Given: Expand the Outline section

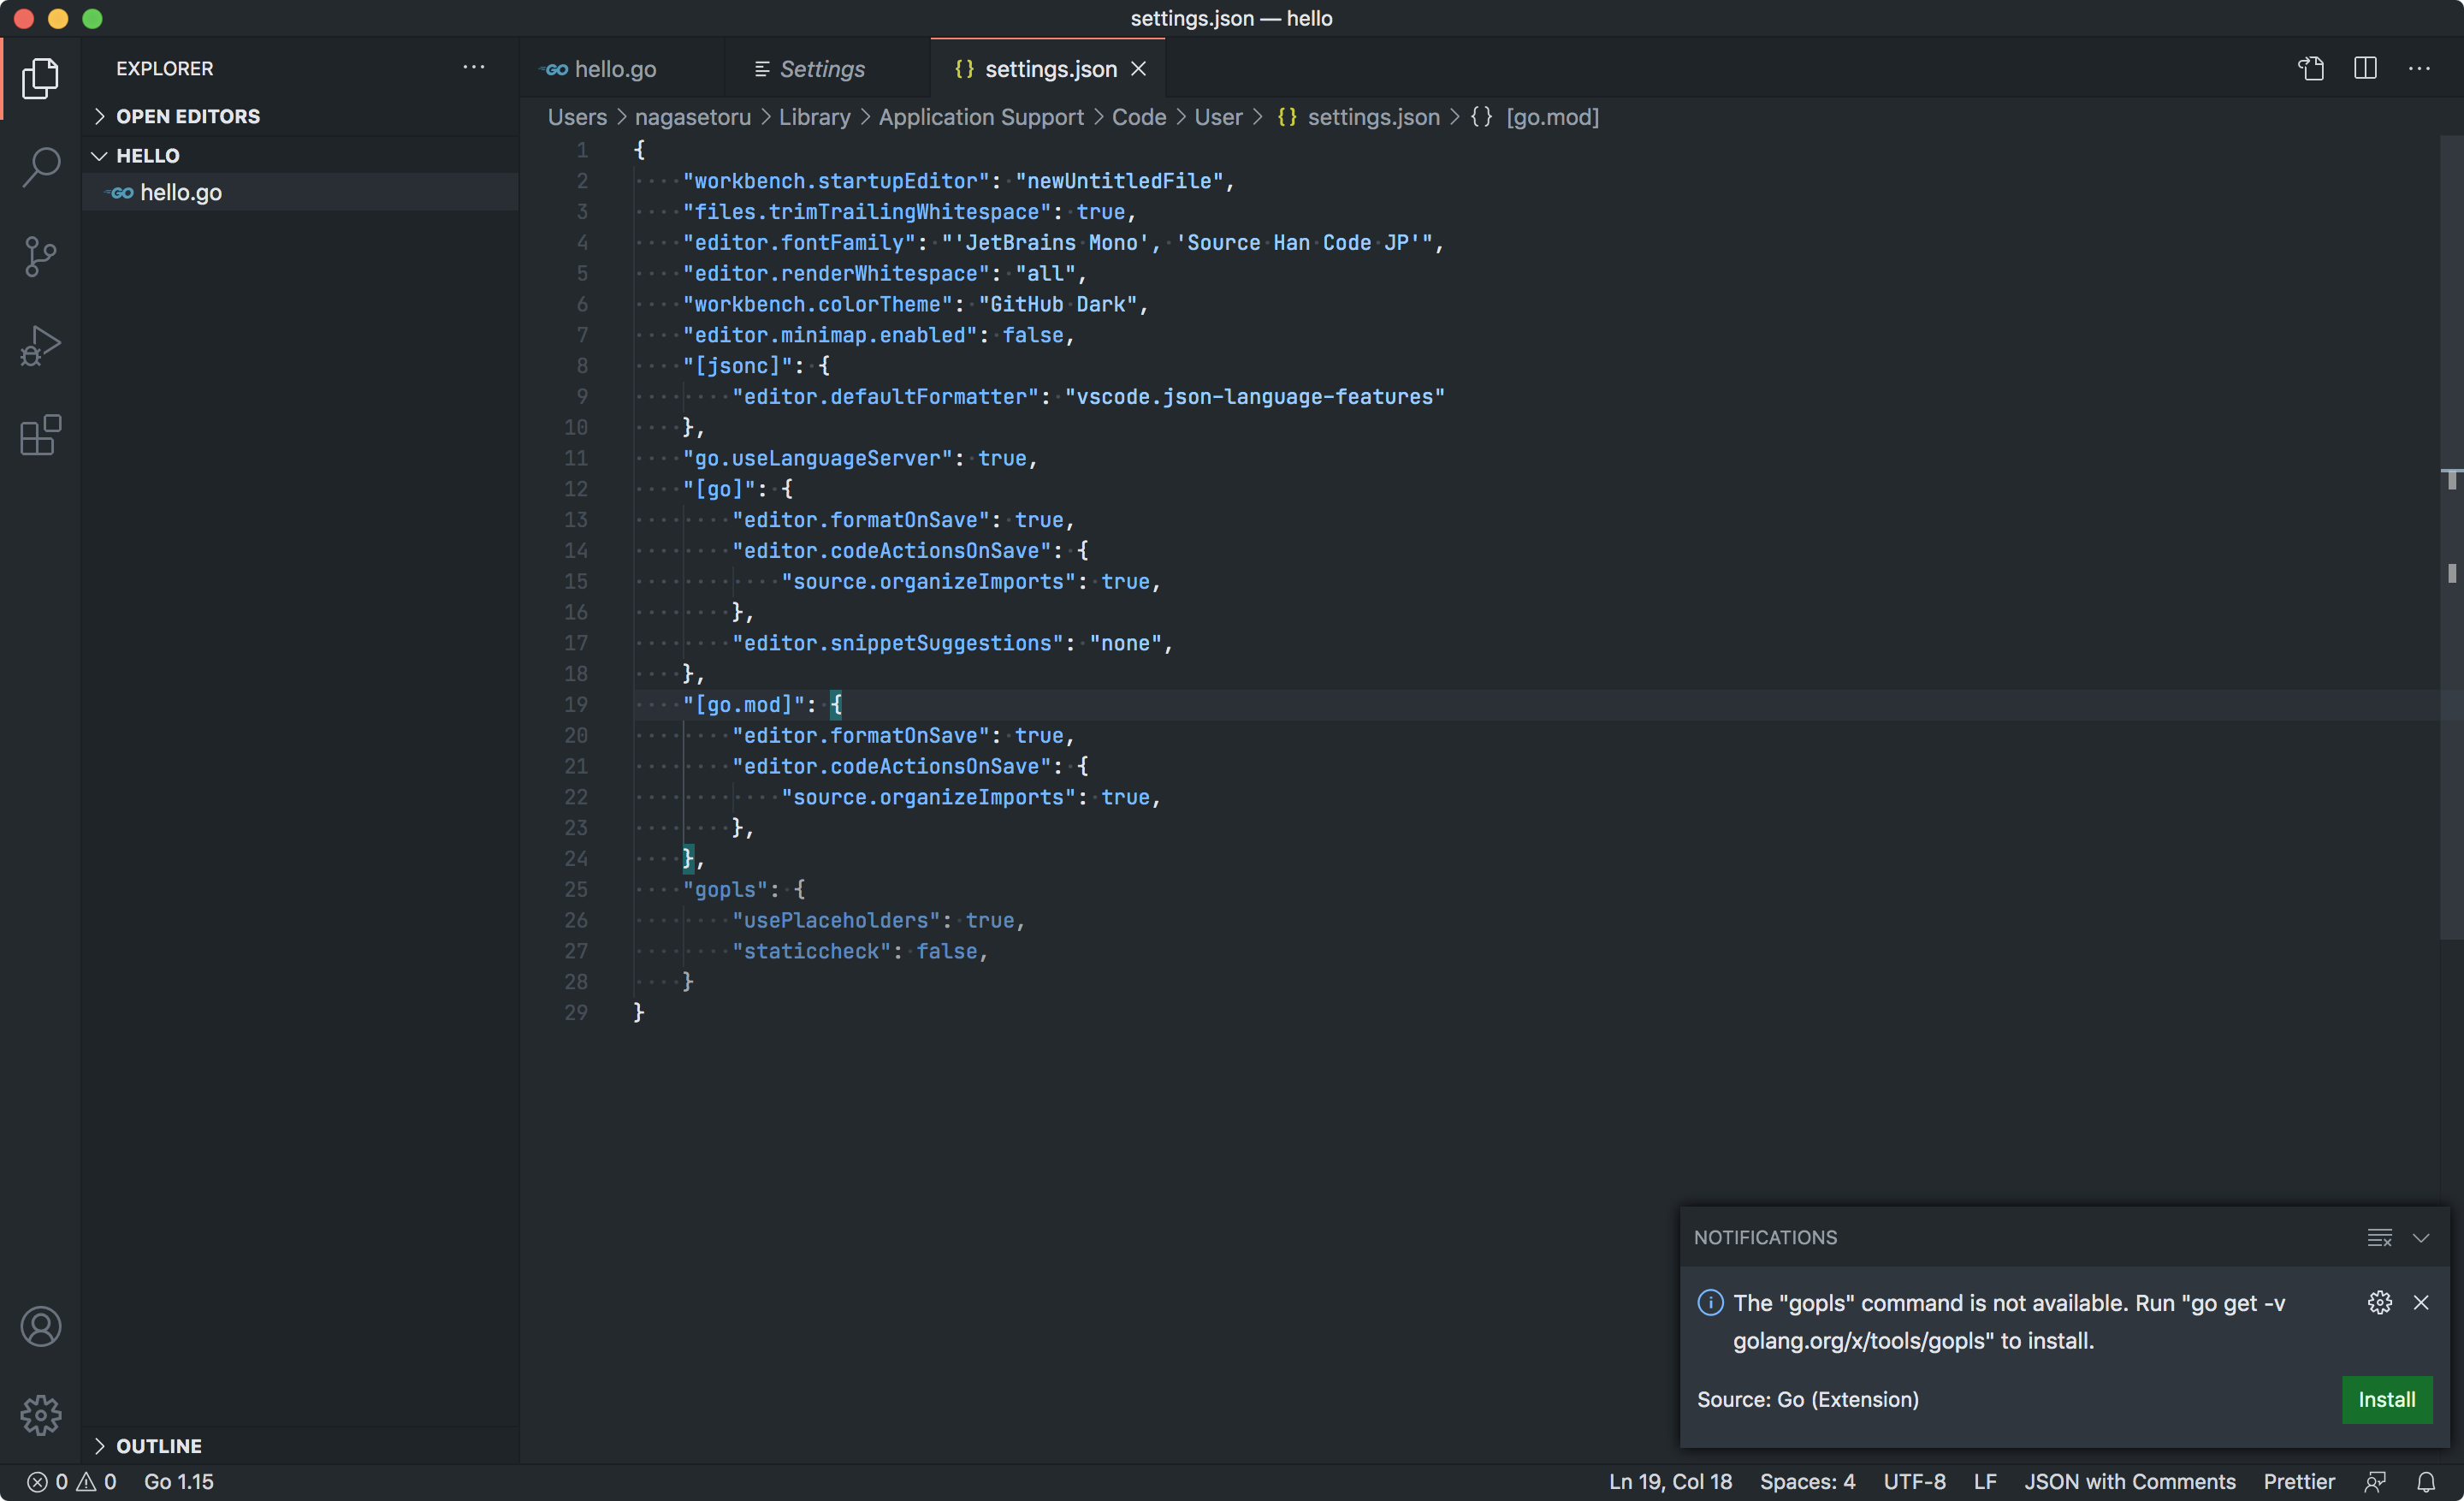Looking at the screenshot, I should point(158,1446).
